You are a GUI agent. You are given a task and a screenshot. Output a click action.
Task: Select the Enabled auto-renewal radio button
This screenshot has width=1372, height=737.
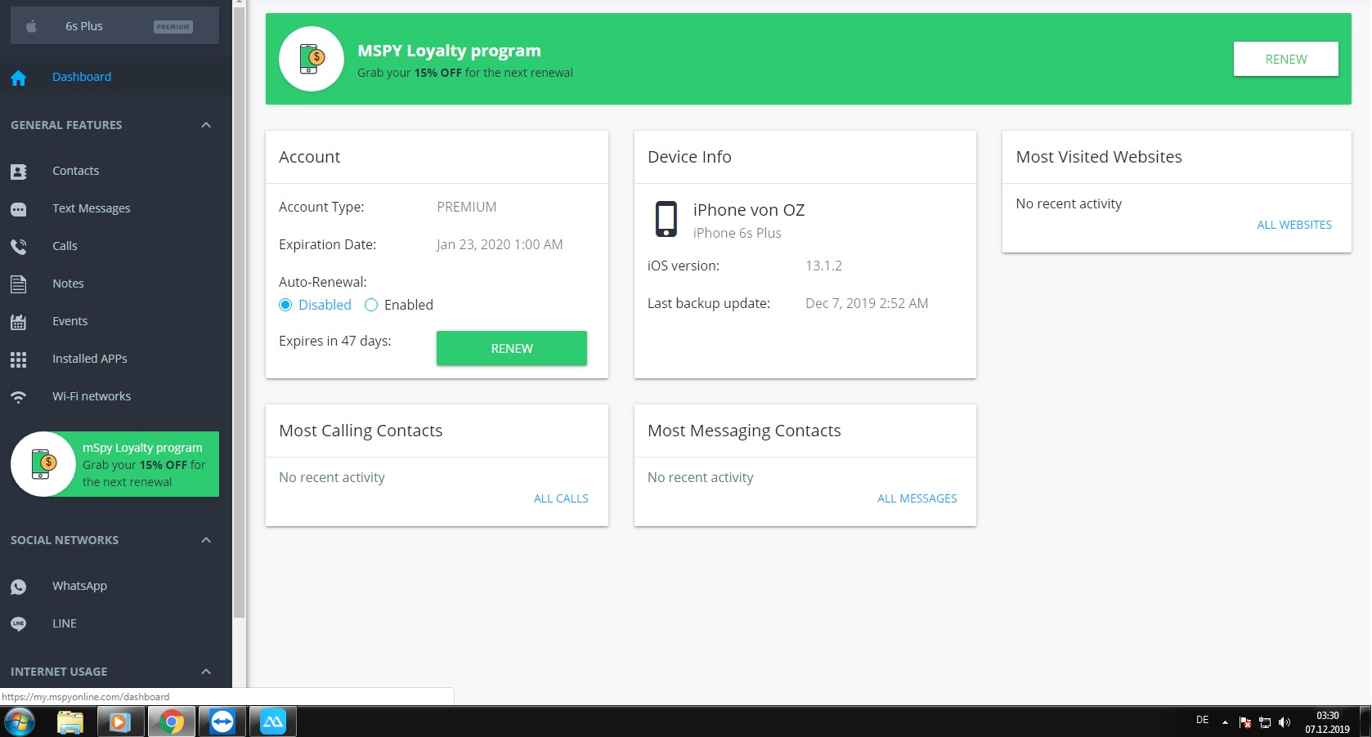371,305
